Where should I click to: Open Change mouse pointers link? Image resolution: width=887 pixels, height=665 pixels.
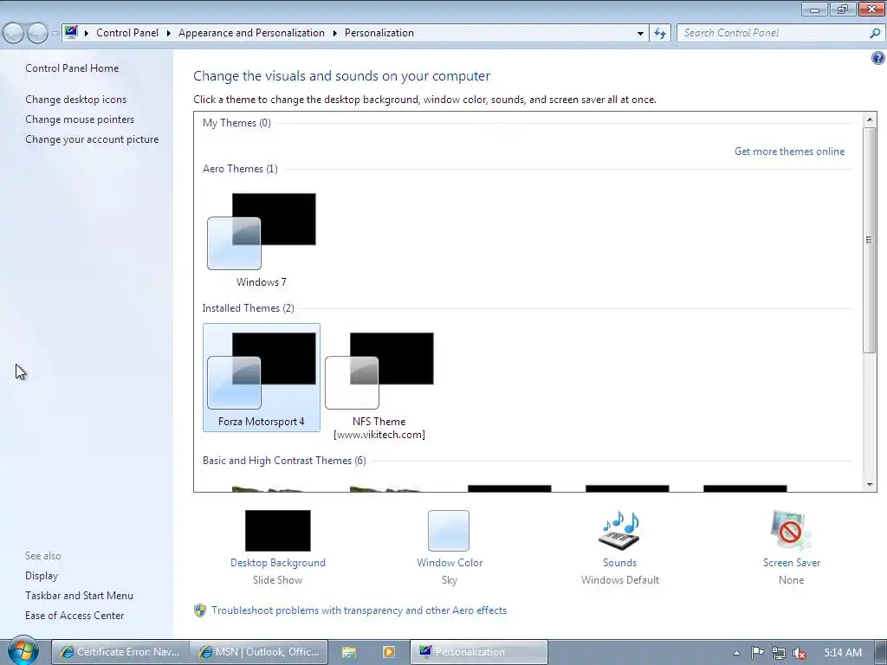pyautogui.click(x=80, y=119)
